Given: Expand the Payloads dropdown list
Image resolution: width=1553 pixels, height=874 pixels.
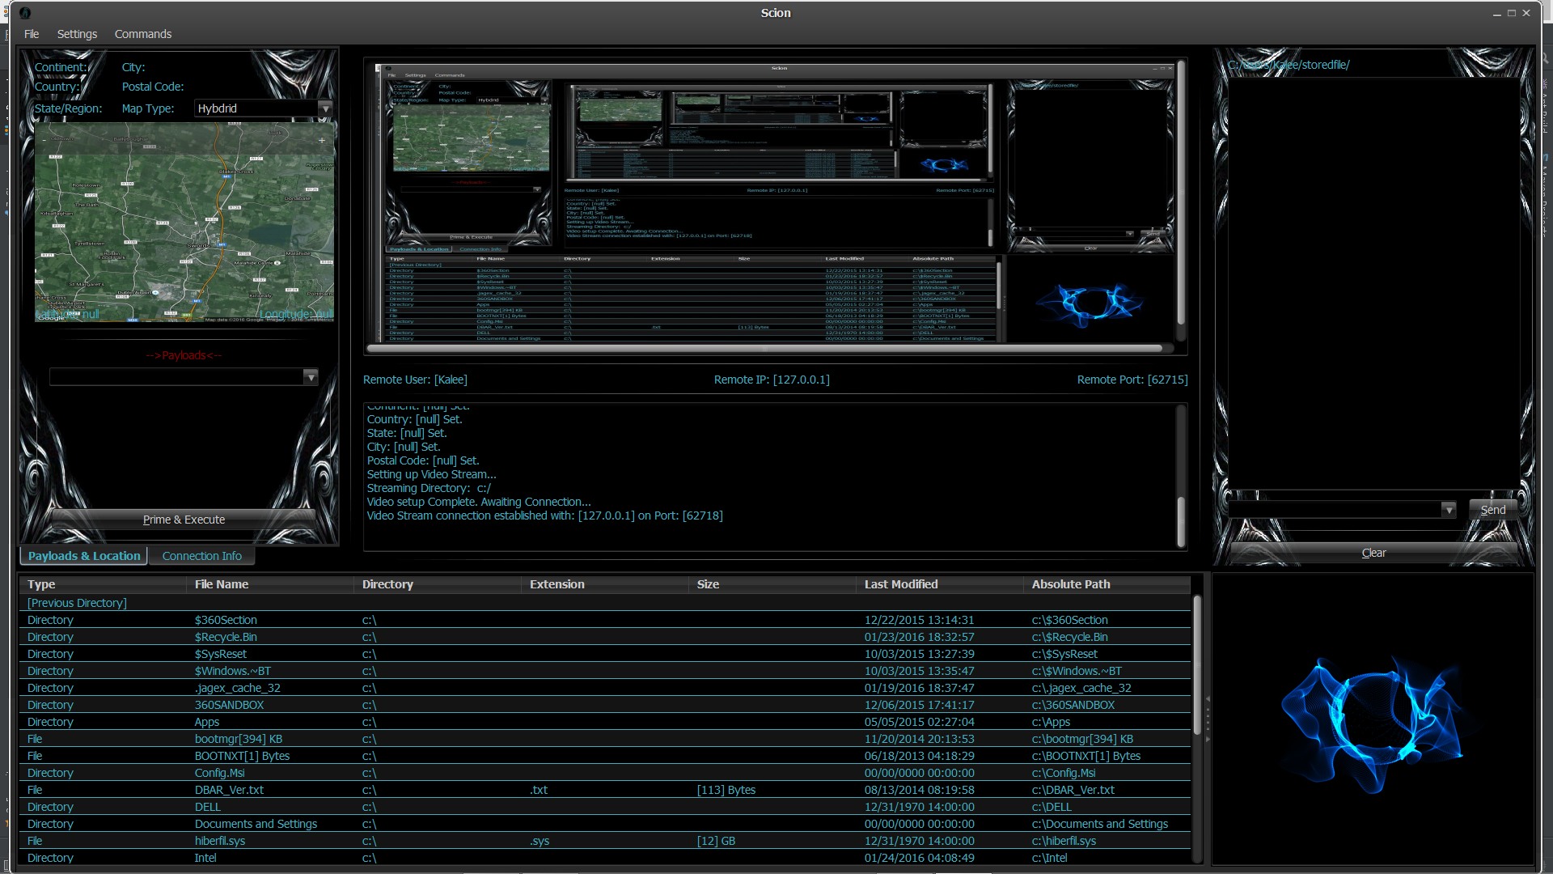Looking at the screenshot, I should tap(310, 377).
